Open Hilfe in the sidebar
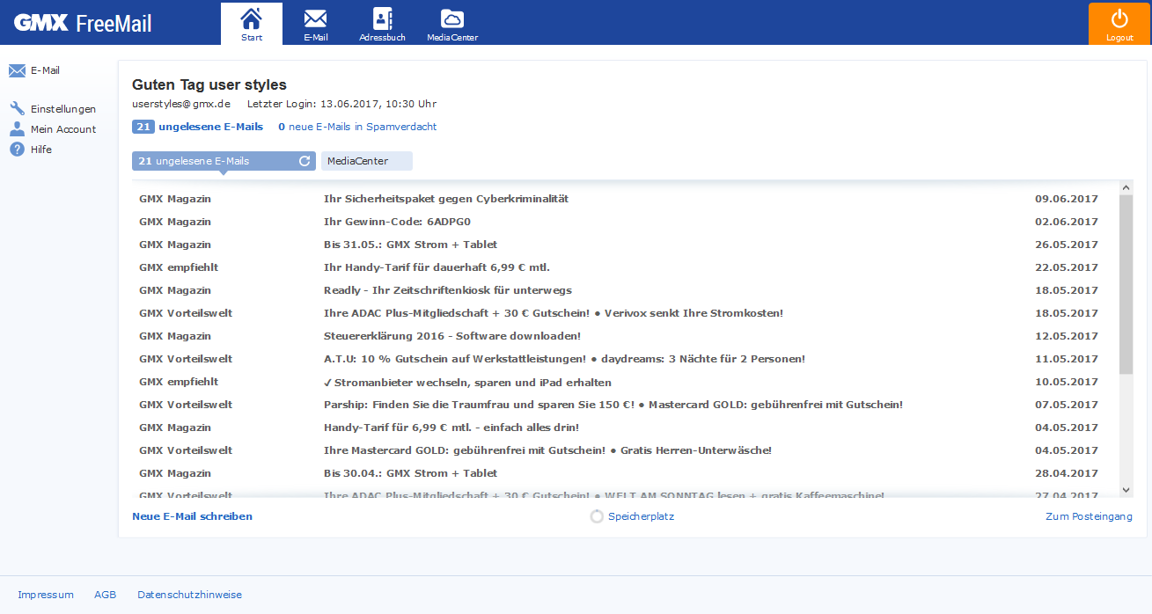Image resolution: width=1152 pixels, height=614 pixels. pyautogui.click(x=41, y=150)
